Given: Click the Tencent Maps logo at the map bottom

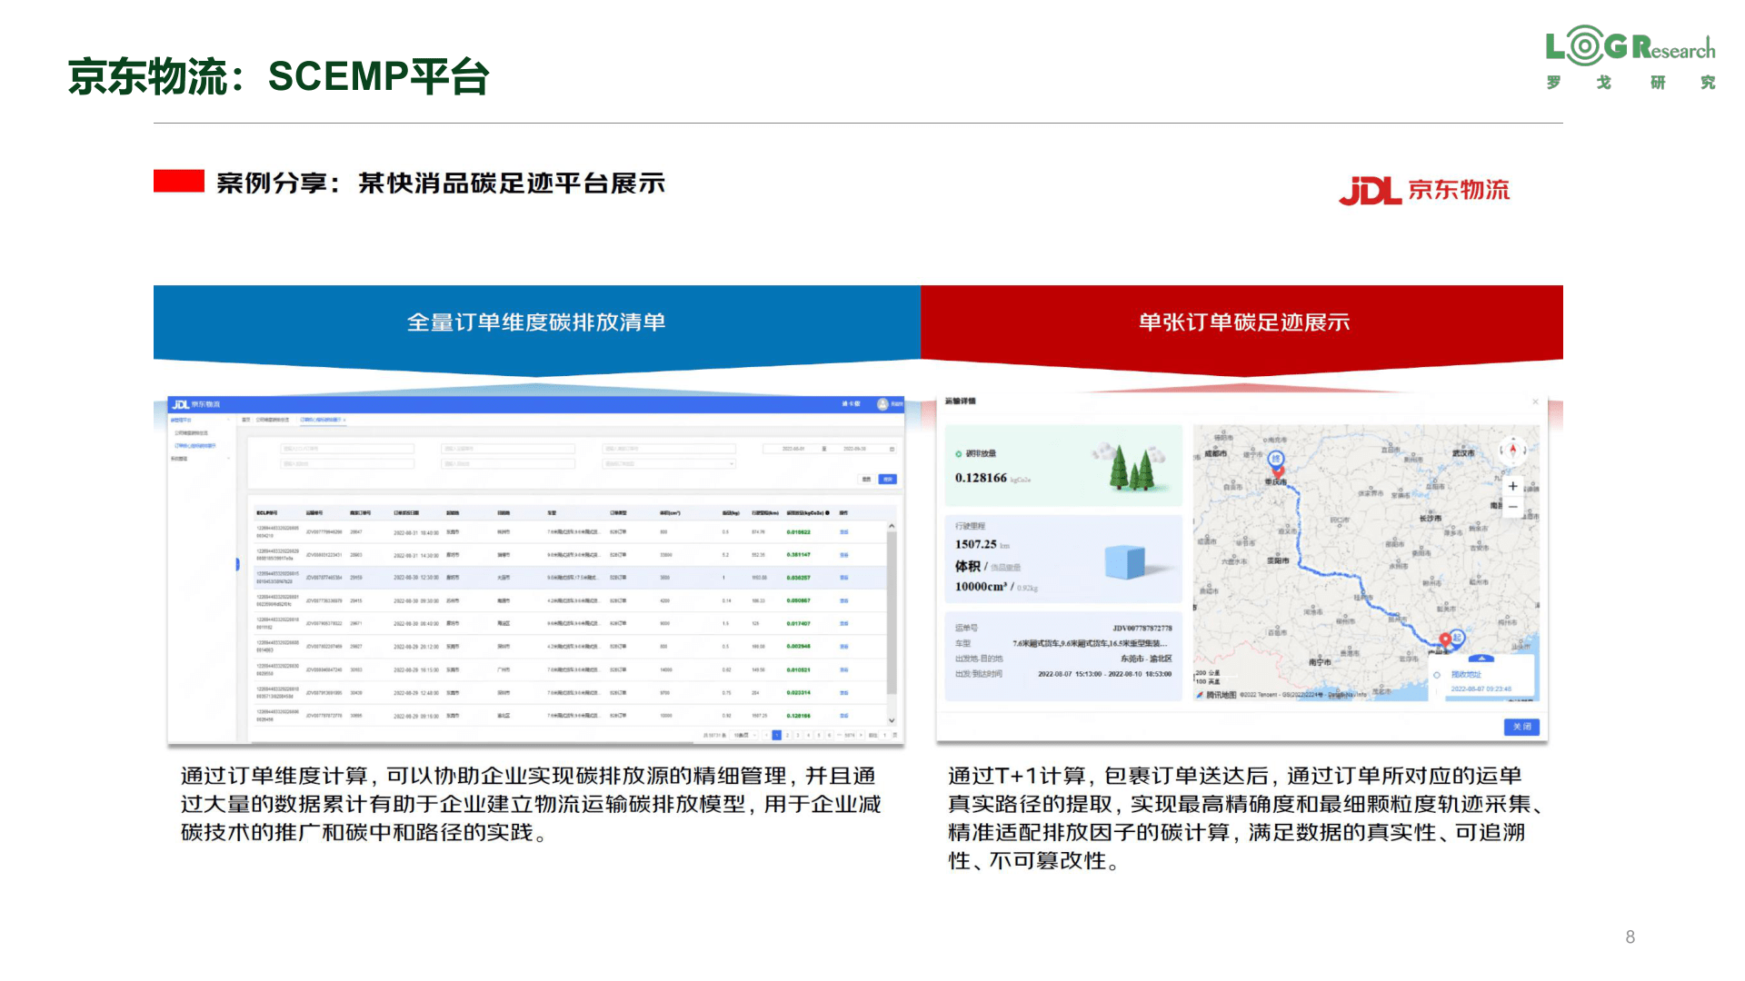Looking at the screenshot, I should click(1216, 695).
